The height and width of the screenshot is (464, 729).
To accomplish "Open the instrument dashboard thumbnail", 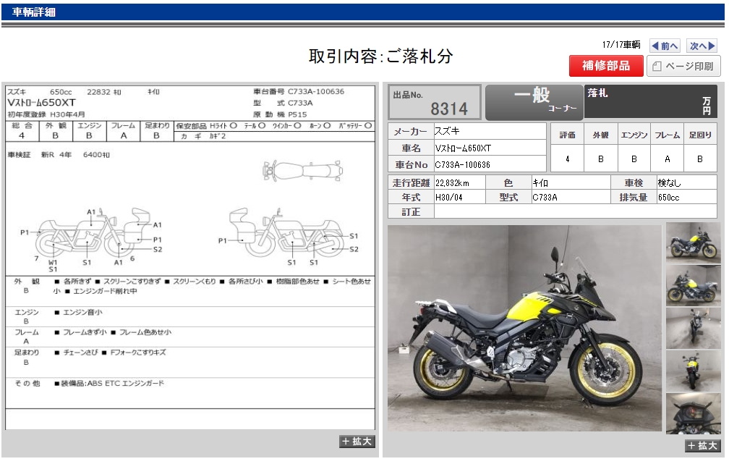I will click(693, 413).
